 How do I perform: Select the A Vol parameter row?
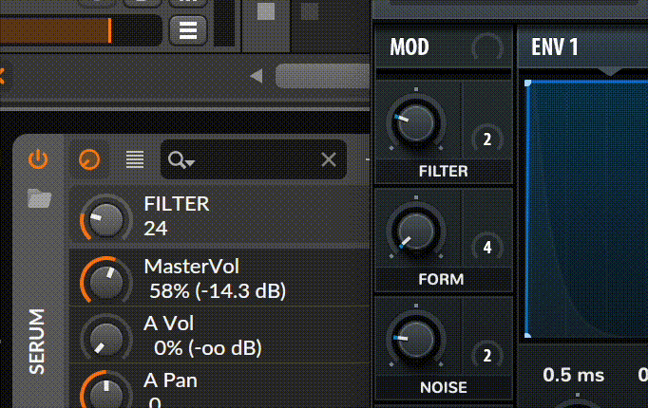tap(219, 335)
